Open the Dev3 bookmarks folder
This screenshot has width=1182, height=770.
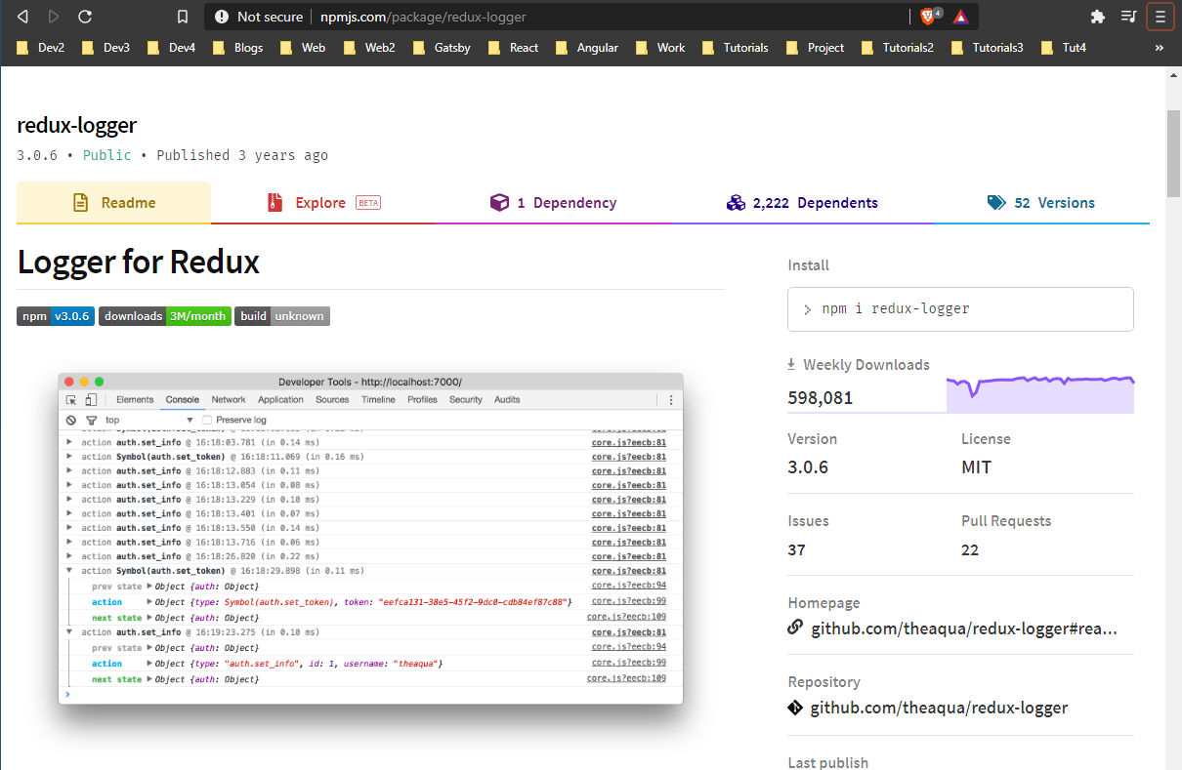click(106, 47)
